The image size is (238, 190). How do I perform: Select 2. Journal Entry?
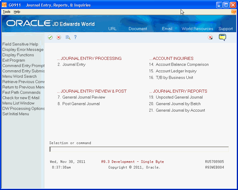[x=71, y=65]
